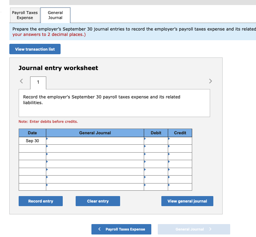
Task: Click the Debit cell in fourth row
Action: click(156, 164)
